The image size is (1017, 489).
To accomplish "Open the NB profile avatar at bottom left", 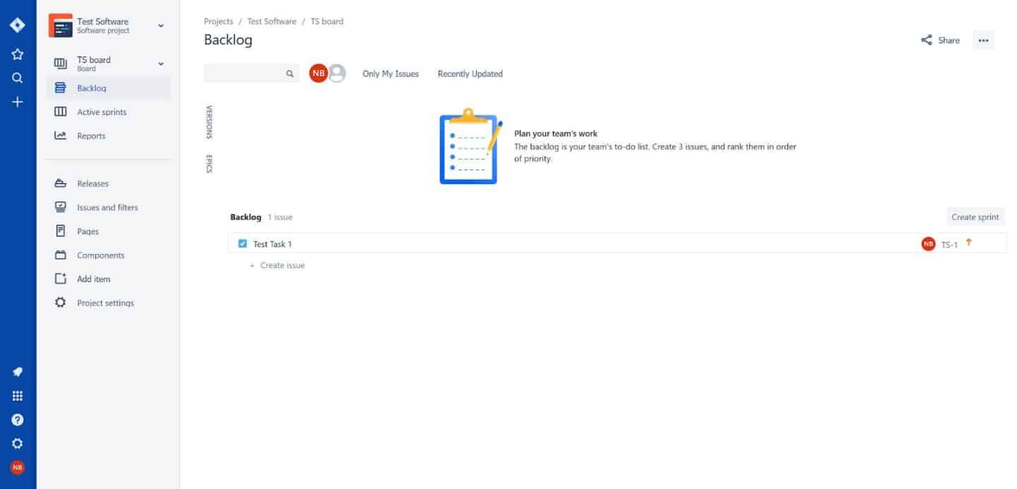I will coord(17,467).
